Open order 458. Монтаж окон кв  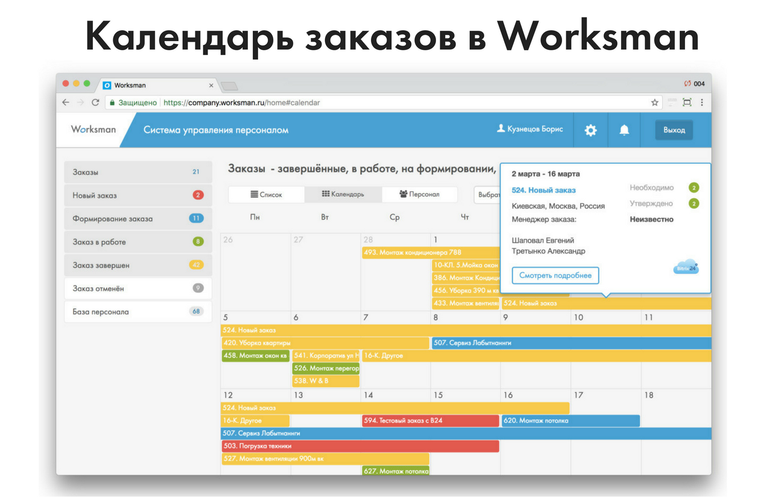[x=255, y=355]
